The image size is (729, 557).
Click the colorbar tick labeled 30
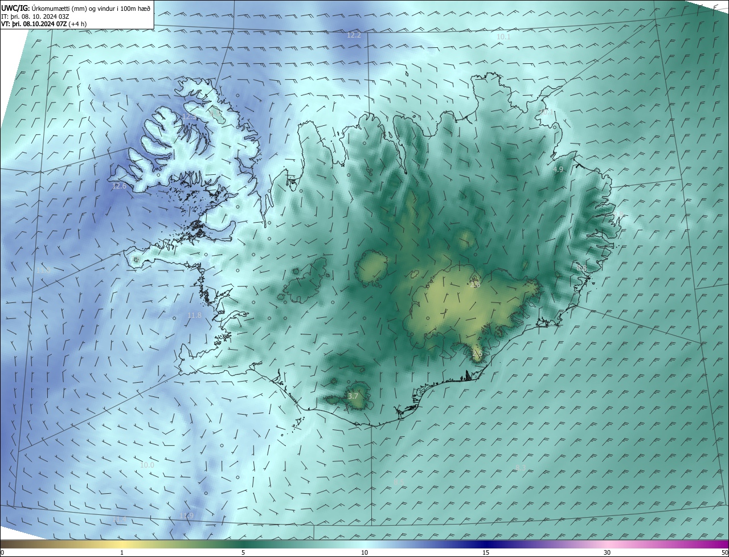point(607,552)
